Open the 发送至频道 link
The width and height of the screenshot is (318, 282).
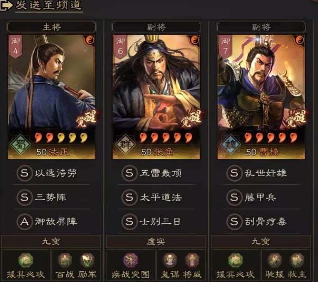click(x=49, y=5)
